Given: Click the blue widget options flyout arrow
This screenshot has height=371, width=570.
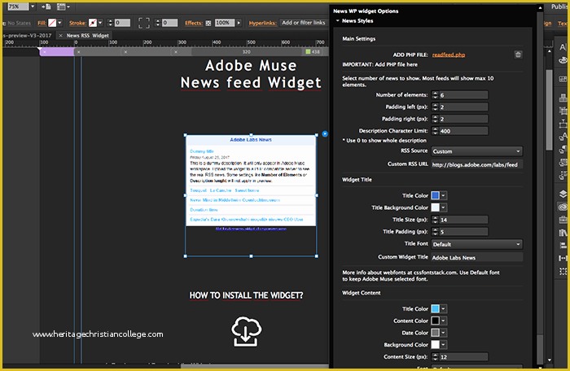Looking at the screenshot, I should point(325,133).
